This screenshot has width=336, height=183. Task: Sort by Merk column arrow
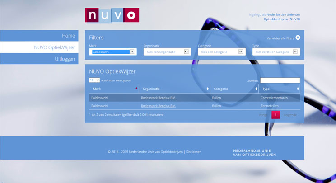[136, 89]
